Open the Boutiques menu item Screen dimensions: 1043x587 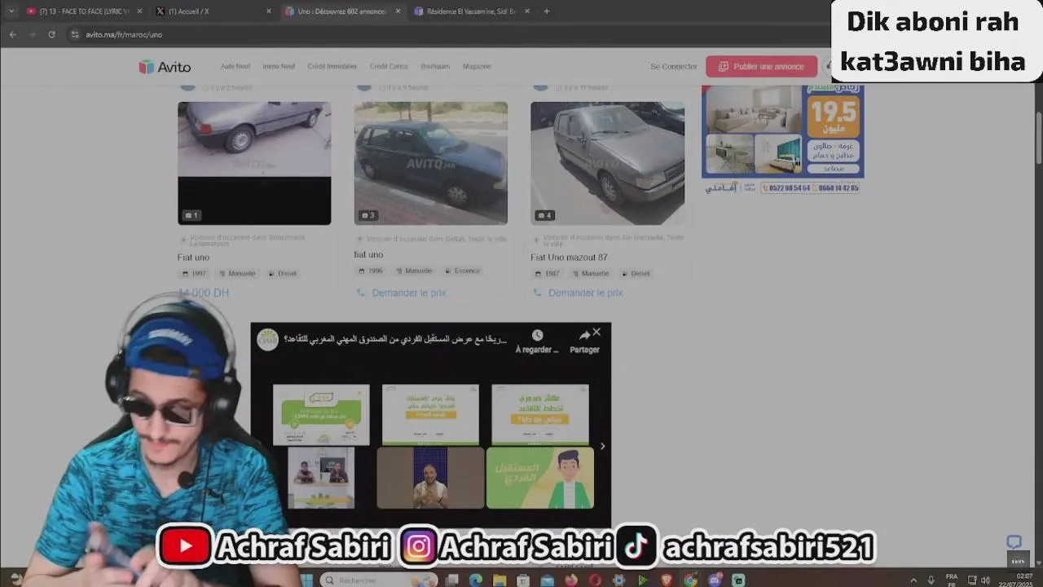click(x=435, y=67)
